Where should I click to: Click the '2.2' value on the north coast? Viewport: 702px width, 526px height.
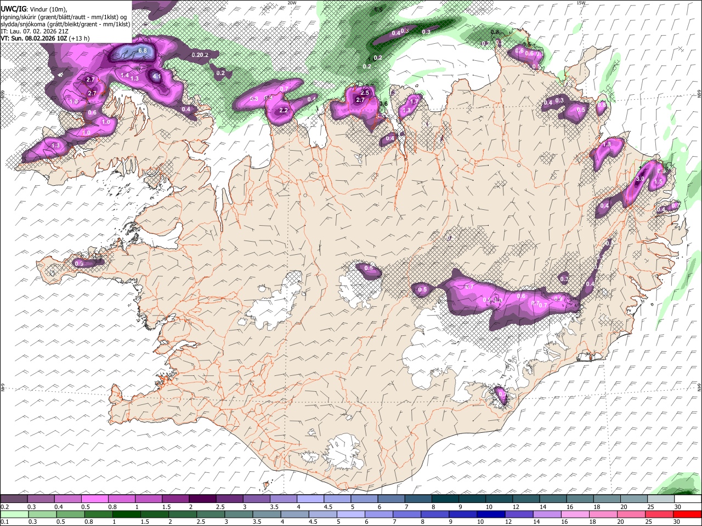tap(284, 110)
